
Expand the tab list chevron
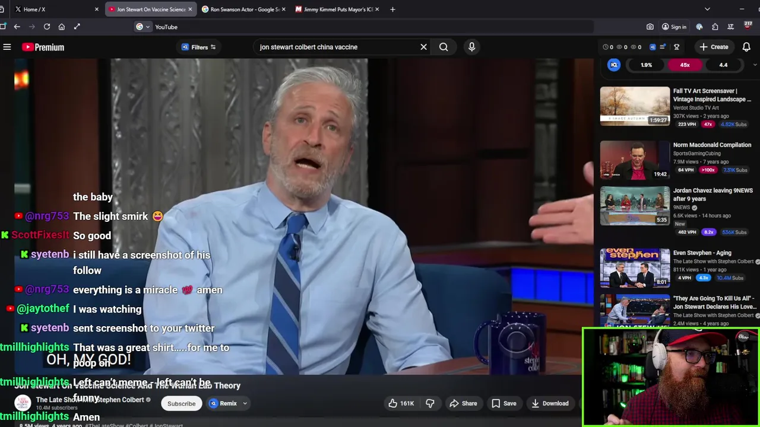click(707, 9)
